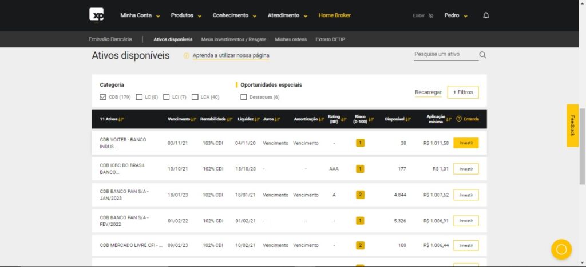This screenshot has width=586, height=267.
Task: Uncheck the CDB category checkbox
Action: click(103, 97)
